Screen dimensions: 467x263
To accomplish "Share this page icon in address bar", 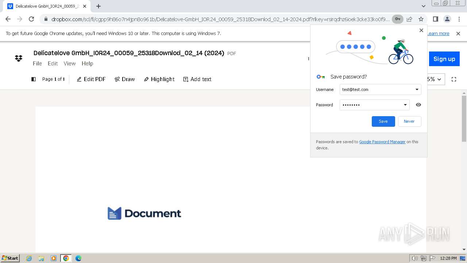I will click(x=409, y=19).
